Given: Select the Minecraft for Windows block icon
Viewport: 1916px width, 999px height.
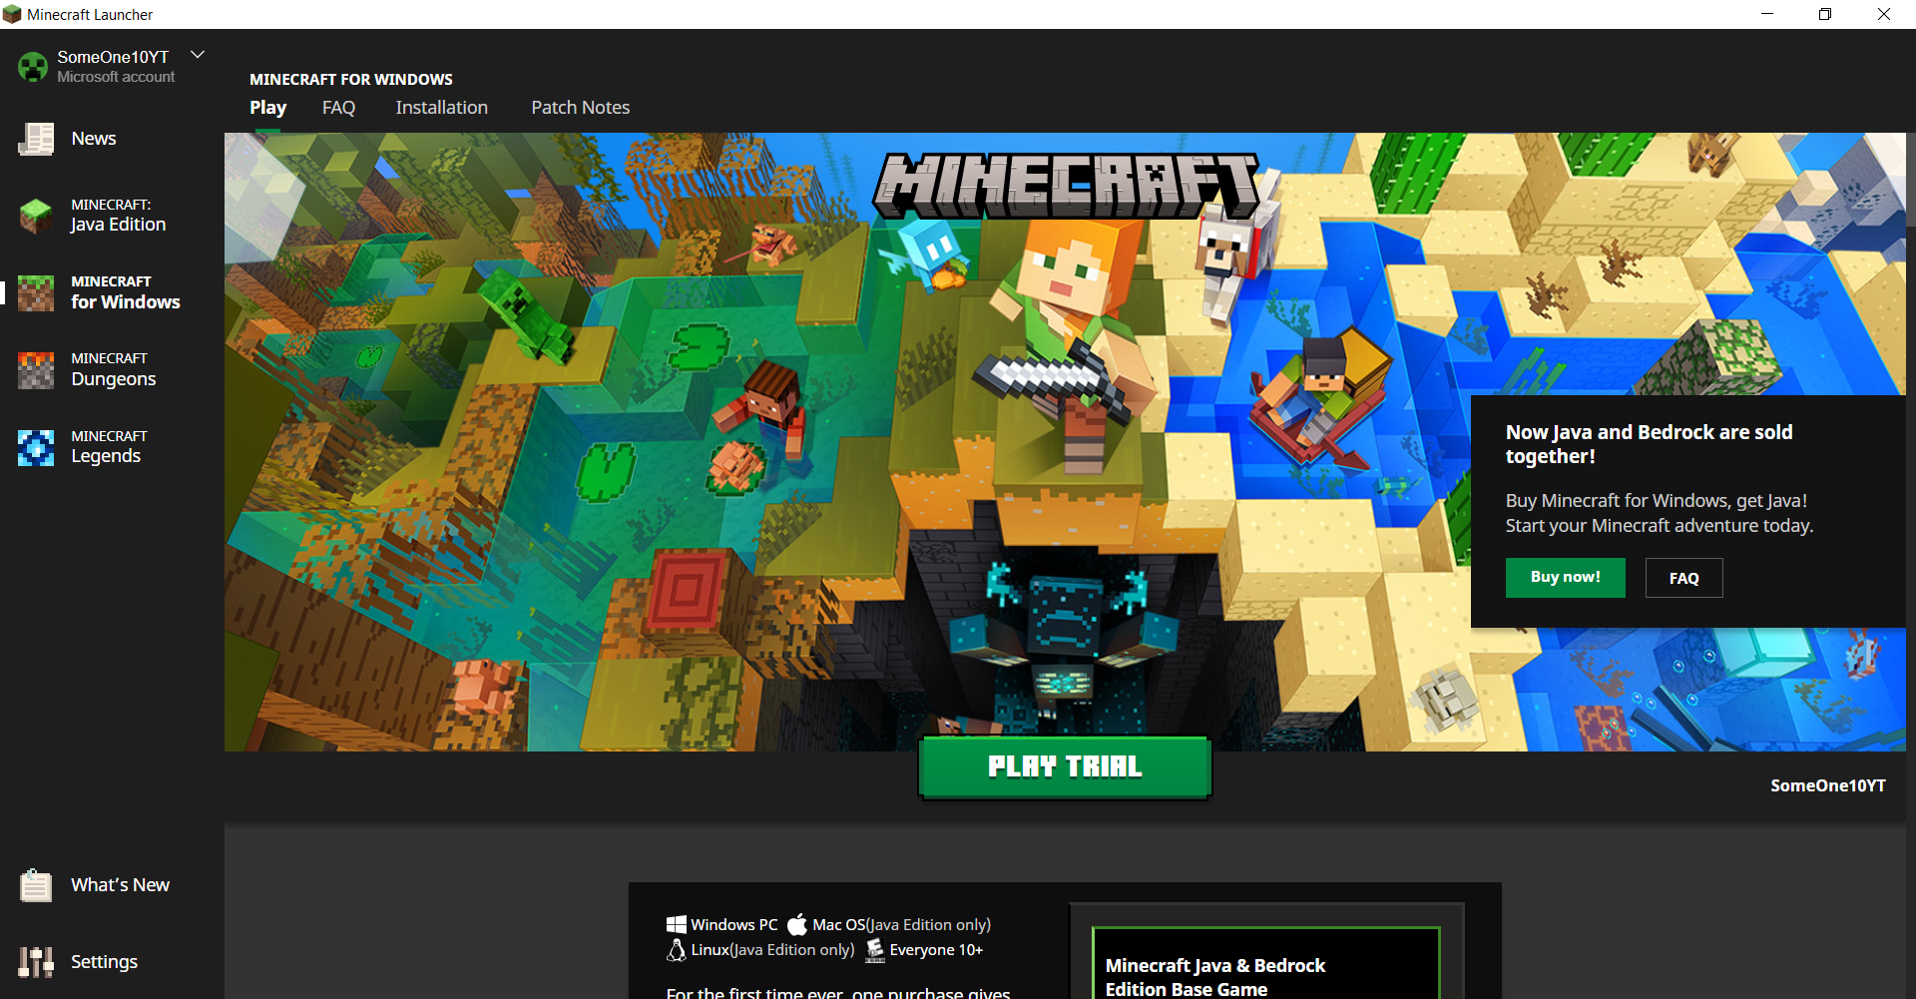Looking at the screenshot, I should [x=36, y=292].
